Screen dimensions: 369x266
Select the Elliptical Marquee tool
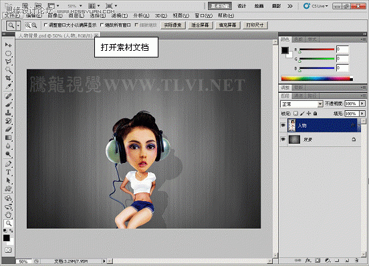point(8,53)
